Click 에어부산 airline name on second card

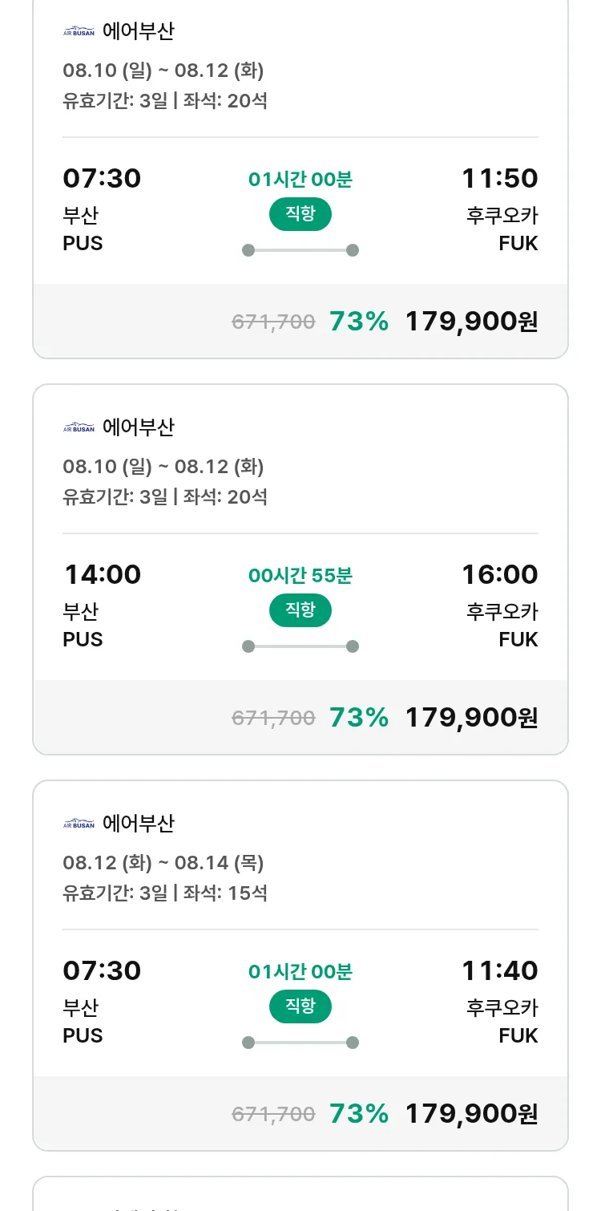(x=138, y=427)
